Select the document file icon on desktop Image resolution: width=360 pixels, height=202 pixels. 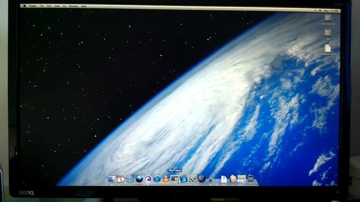pos(328,48)
